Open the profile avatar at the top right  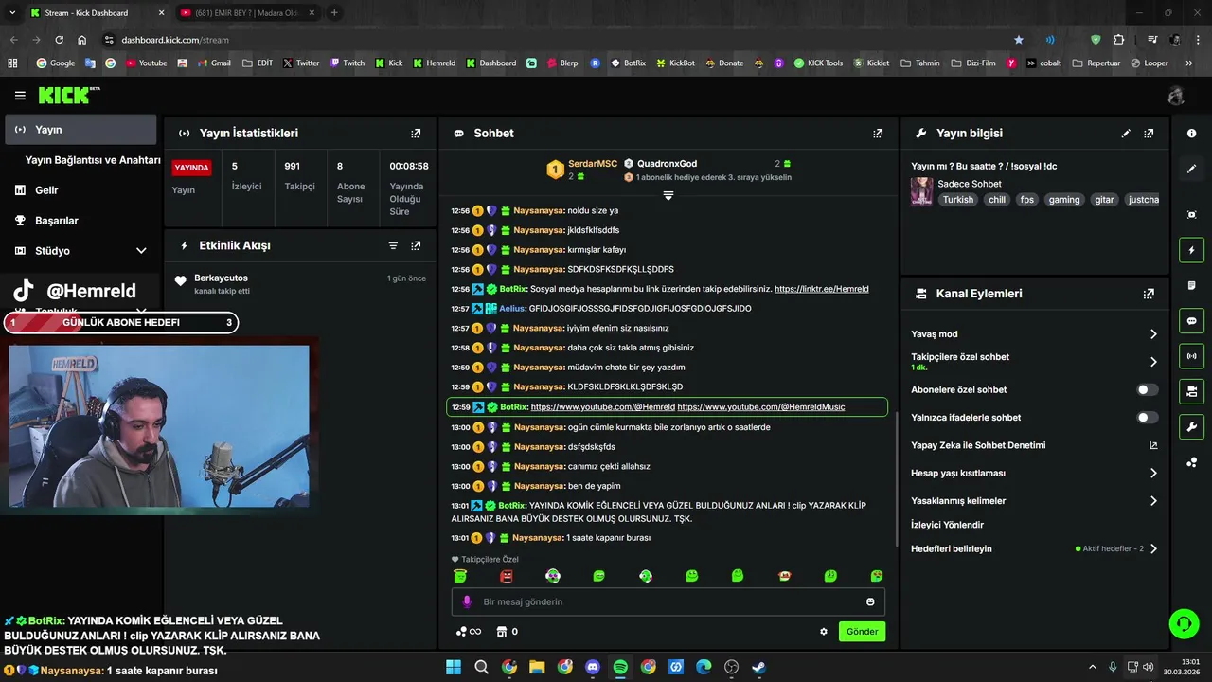[x=1176, y=96]
